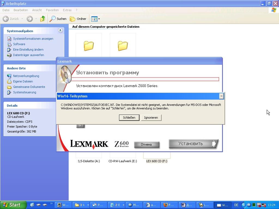Click the Ansichten view-mode icon
This screenshot has width=279, height=209.
(x=94, y=19)
